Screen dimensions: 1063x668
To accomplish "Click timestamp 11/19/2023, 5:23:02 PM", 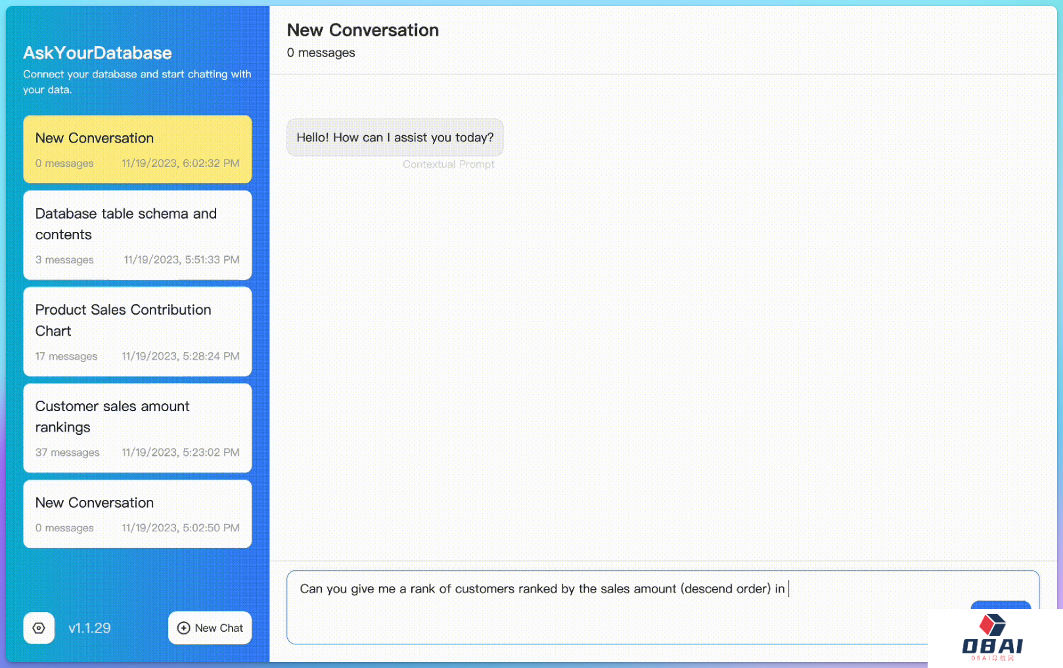I will pos(181,453).
